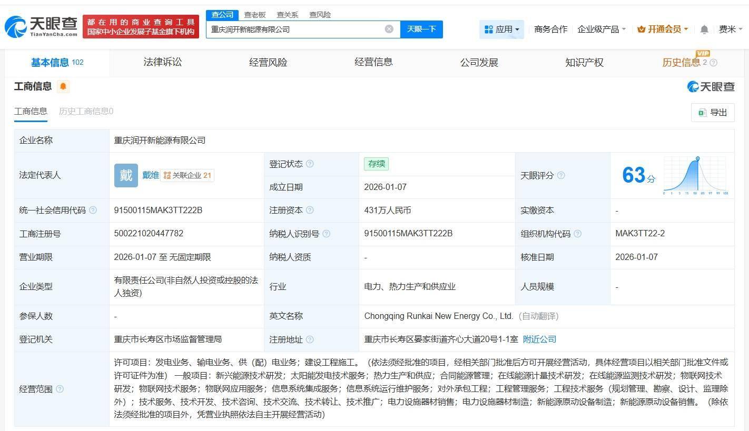The height and width of the screenshot is (431, 749).
Task: Click help icon beside 统一社会信用代码
Action: click(93, 210)
